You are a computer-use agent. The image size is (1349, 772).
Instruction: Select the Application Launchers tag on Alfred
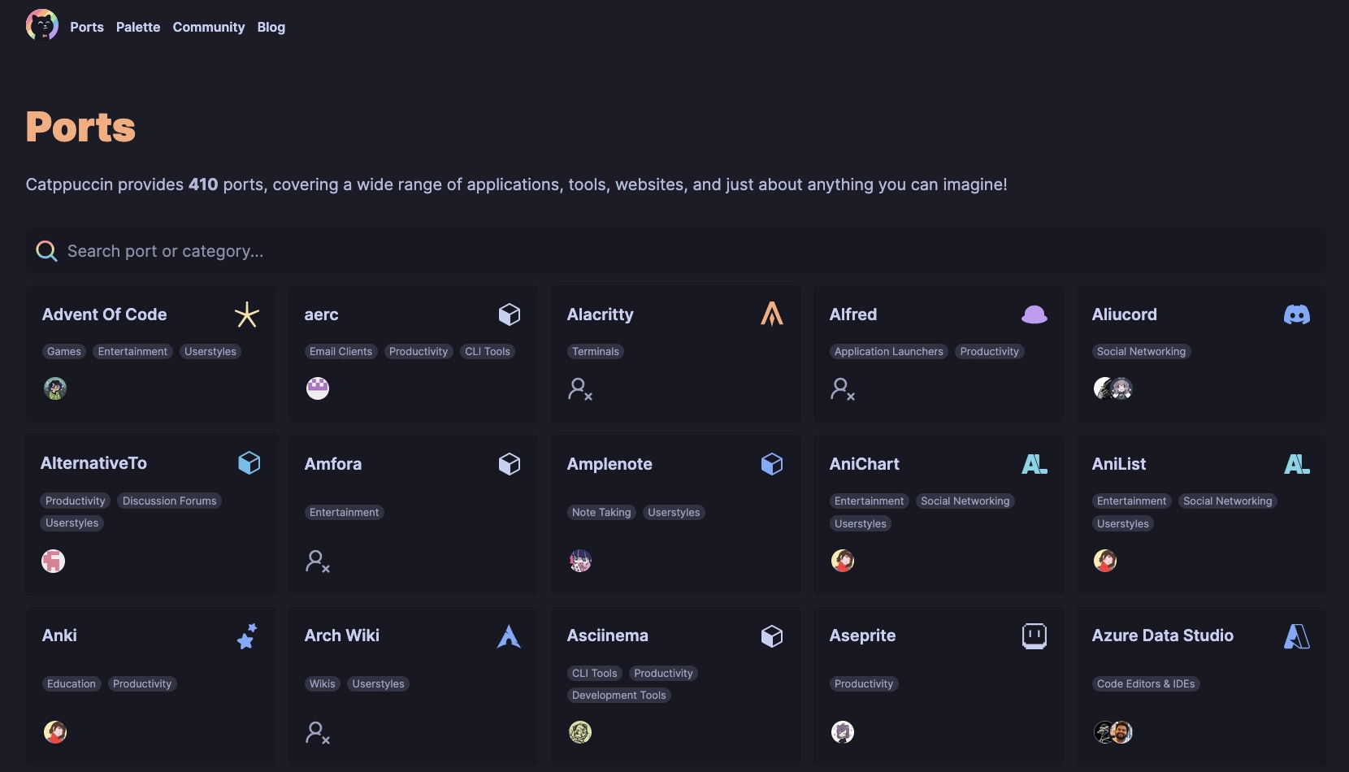889,352
